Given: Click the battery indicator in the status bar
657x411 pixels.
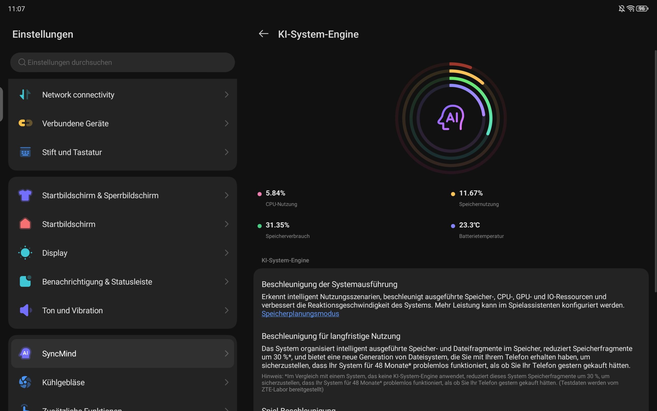Looking at the screenshot, I should [642, 9].
